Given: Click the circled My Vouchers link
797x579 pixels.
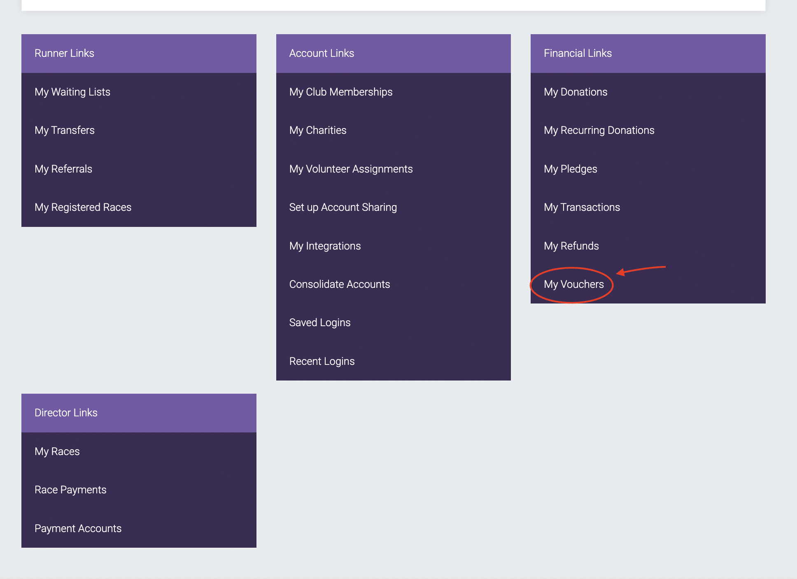Looking at the screenshot, I should click(x=573, y=284).
